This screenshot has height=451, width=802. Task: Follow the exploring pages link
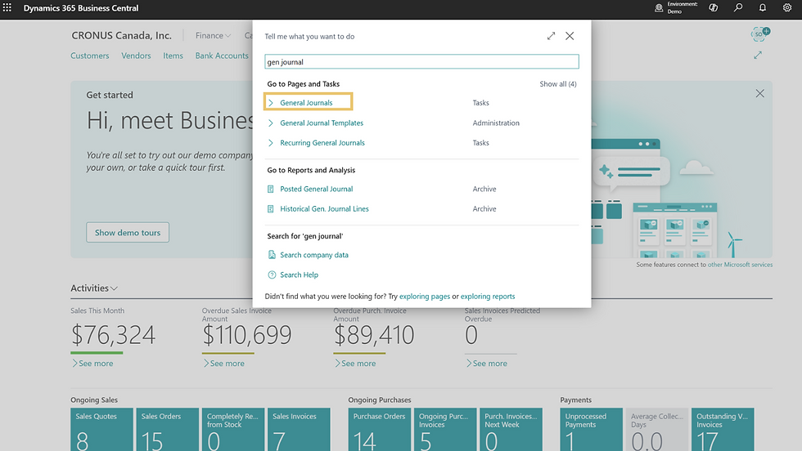pyautogui.click(x=425, y=297)
